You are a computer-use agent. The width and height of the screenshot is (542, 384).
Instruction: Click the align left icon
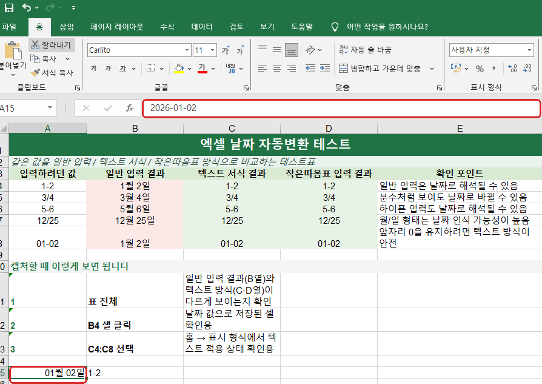pyautogui.click(x=263, y=69)
